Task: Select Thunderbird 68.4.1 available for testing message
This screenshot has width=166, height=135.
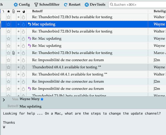Action: tap(66, 67)
